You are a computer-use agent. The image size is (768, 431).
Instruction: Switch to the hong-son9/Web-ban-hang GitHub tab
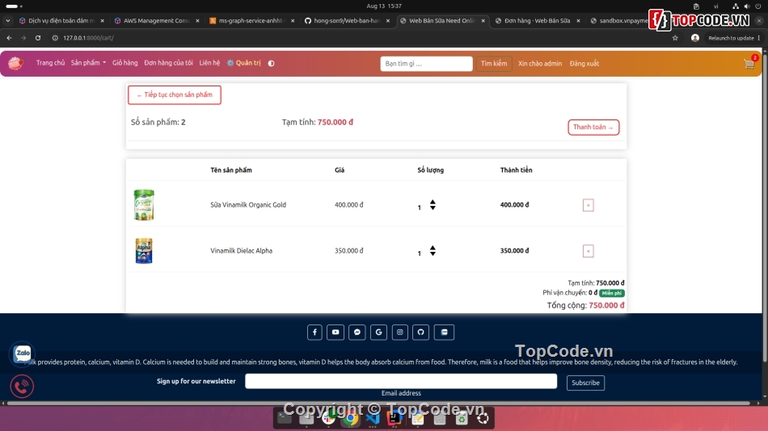point(347,20)
